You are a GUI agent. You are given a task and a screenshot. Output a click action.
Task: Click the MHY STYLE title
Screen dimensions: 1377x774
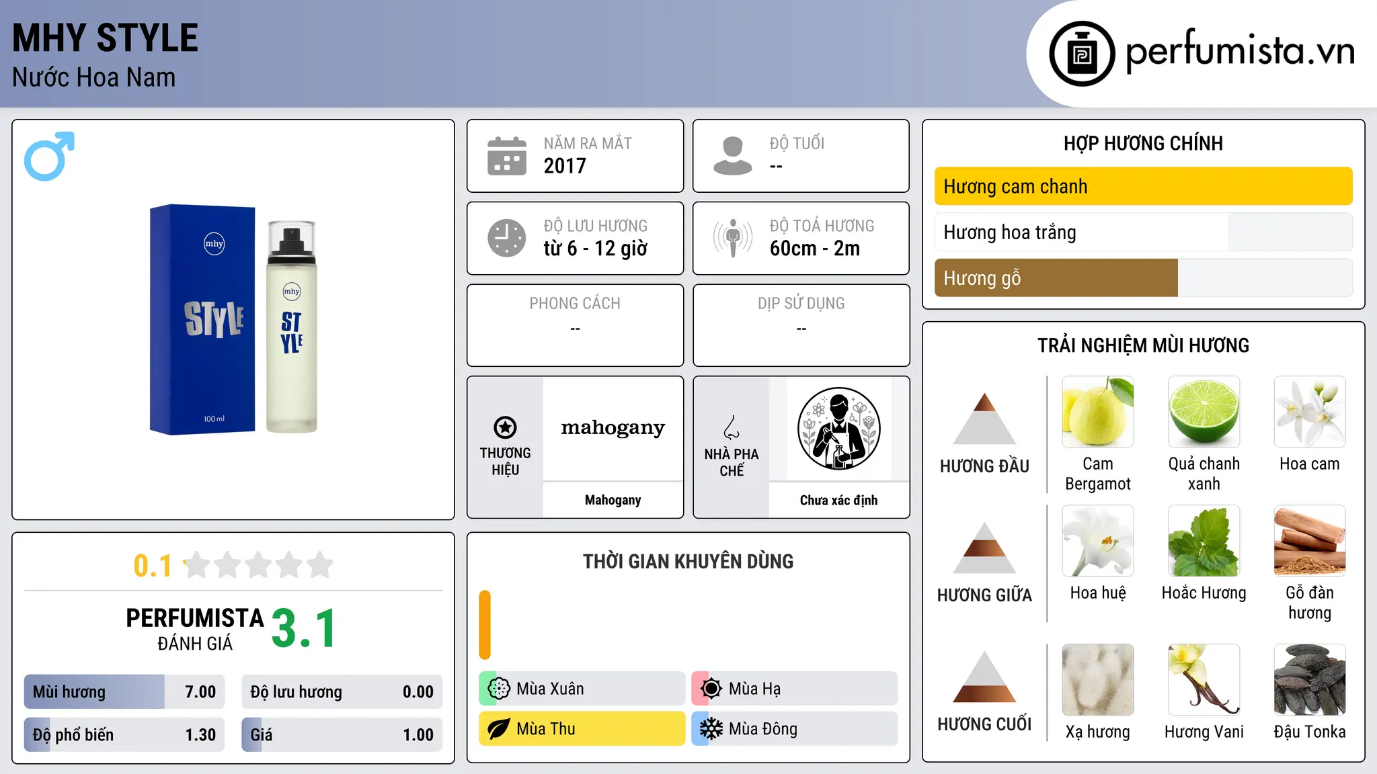pyautogui.click(x=105, y=38)
